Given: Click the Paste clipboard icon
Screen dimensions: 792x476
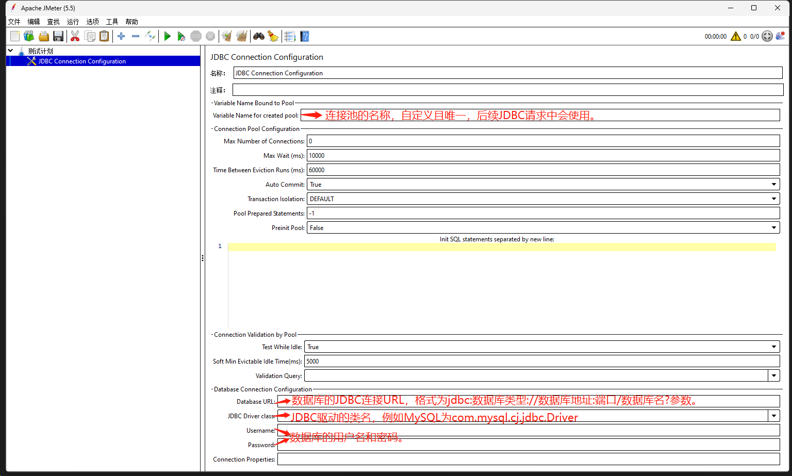Looking at the screenshot, I should click(x=104, y=36).
